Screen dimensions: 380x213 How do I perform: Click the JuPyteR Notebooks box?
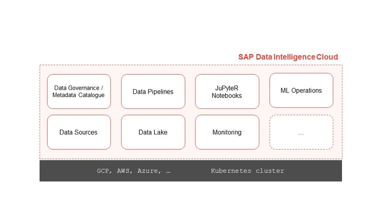click(227, 92)
